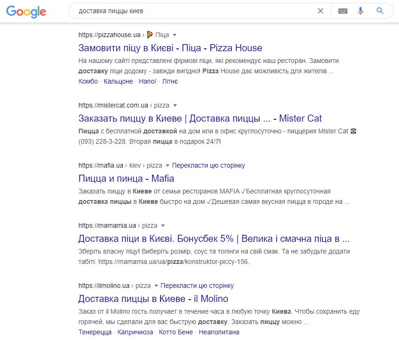Open the Mister Cat pizza result title

click(x=200, y=118)
